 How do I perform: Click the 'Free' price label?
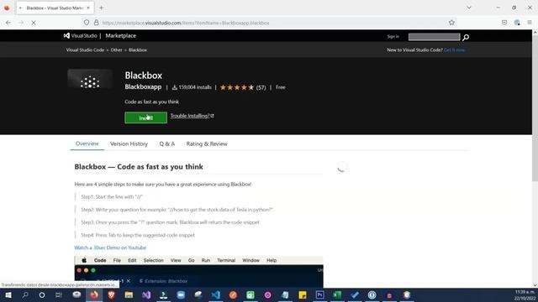(280, 87)
